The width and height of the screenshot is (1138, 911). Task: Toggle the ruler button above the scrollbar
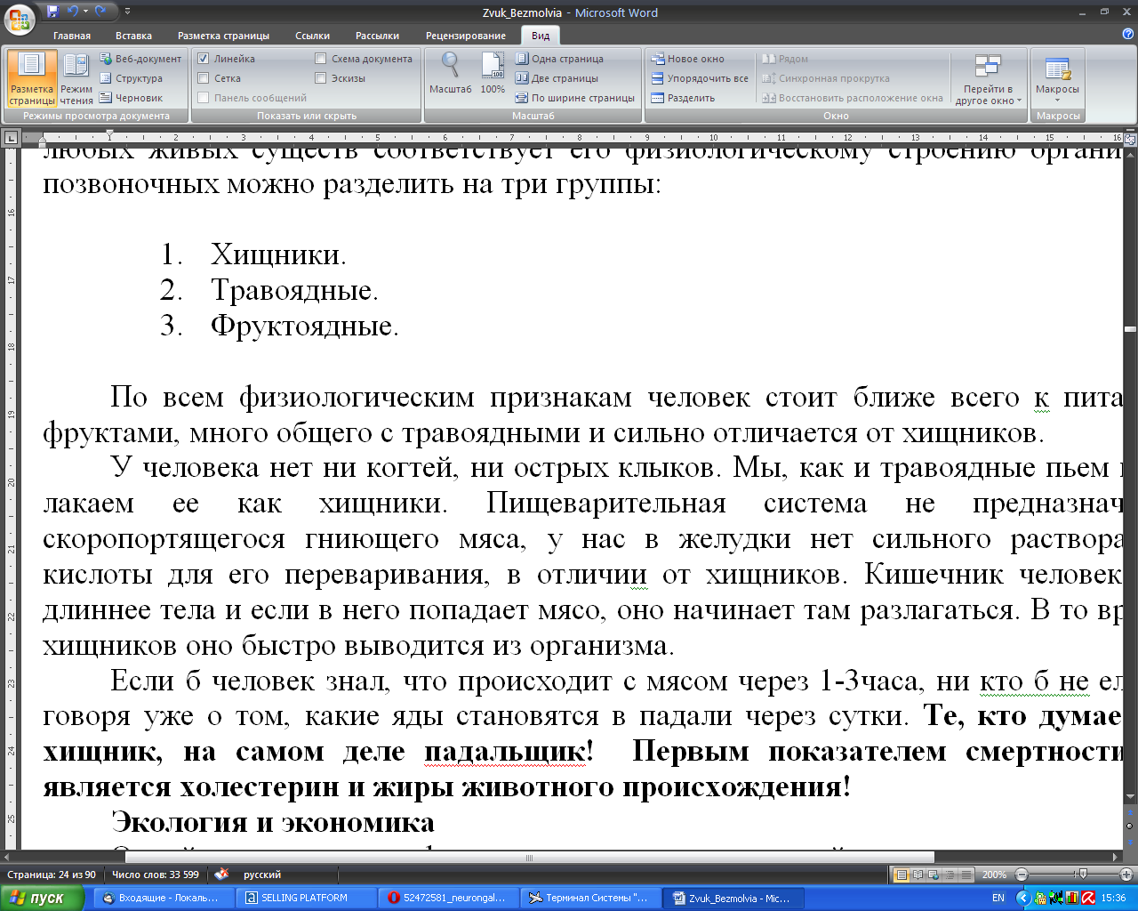tap(1130, 139)
